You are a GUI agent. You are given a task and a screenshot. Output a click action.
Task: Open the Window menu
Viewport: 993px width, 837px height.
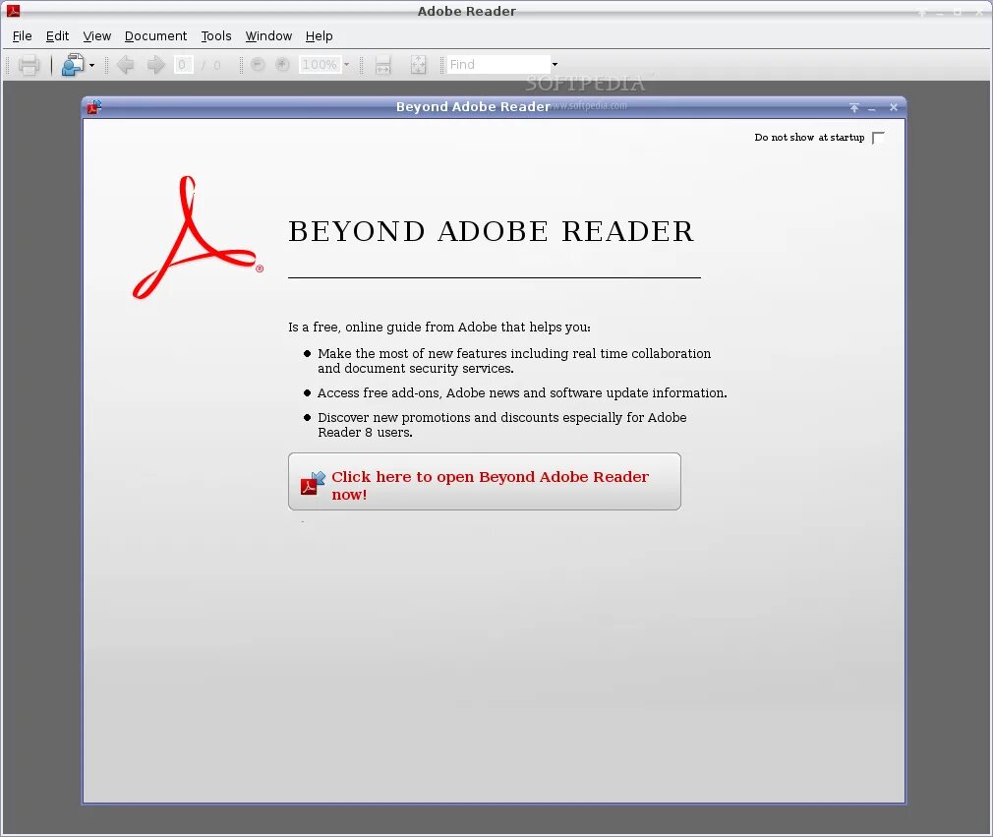(x=268, y=36)
